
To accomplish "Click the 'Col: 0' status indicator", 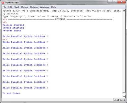I will click(x=122, y=100).
